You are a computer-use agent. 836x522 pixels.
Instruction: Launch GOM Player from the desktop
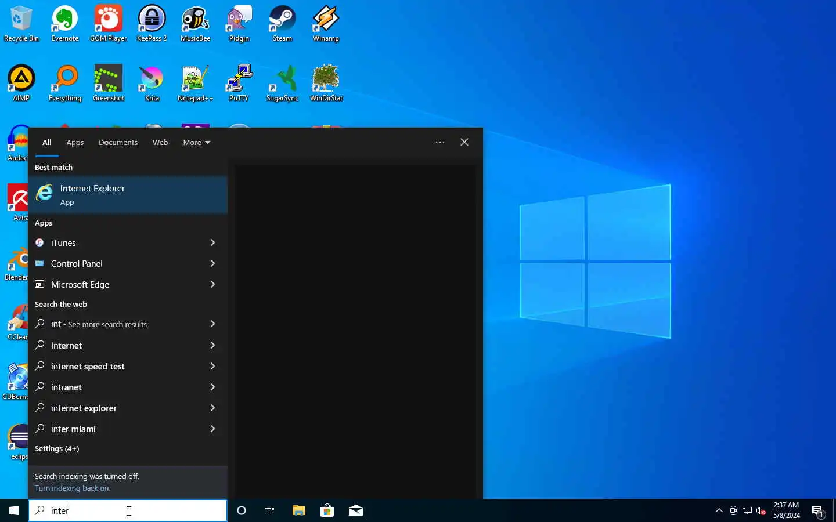point(109,23)
